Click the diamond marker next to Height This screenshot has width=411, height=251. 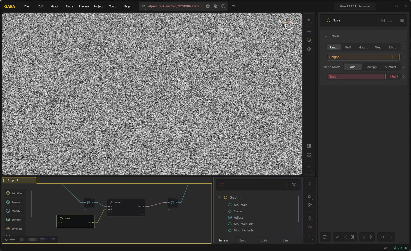click(x=404, y=57)
